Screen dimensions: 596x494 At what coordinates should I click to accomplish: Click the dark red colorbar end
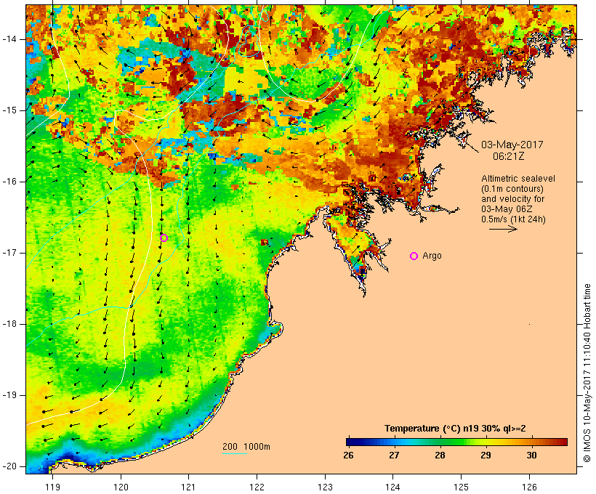[x=563, y=442]
